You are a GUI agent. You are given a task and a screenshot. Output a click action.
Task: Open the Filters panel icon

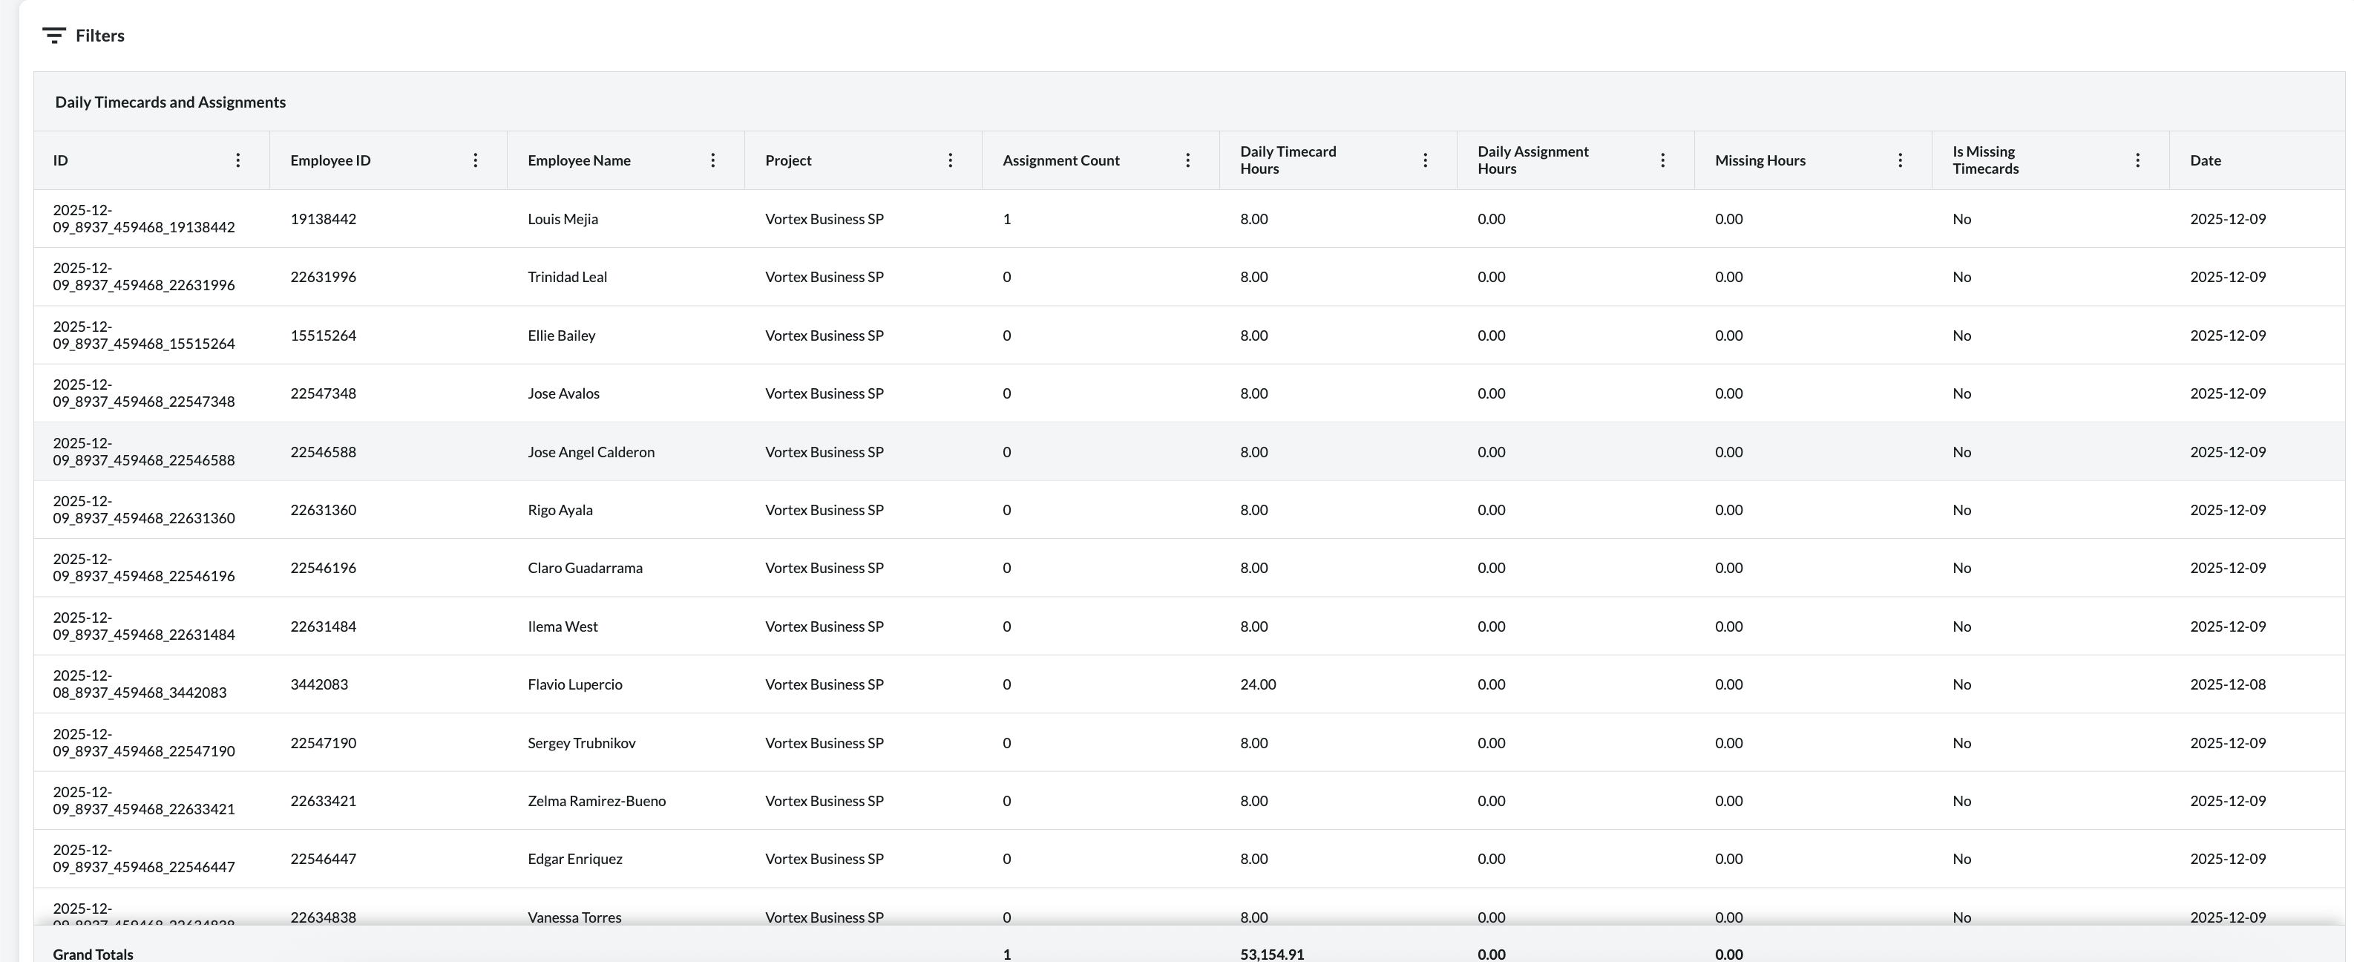pyautogui.click(x=54, y=36)
